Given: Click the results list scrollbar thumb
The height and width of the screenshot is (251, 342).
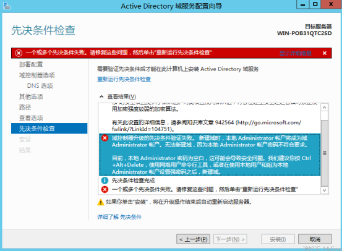Looking at the screenshot, I should click(x=324, y=153).
